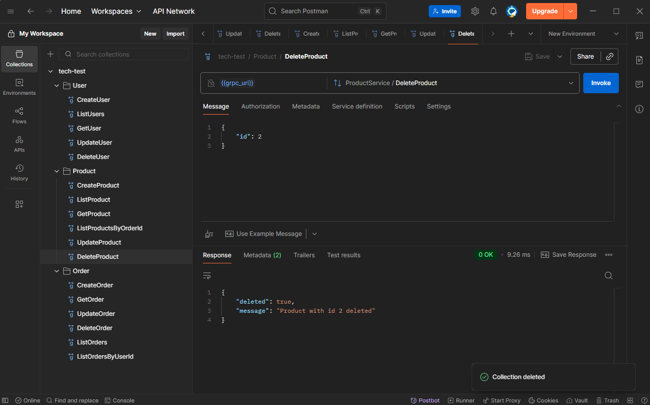The height and width of the screenshot is (405, 650).
Task: Open the settings gear icon
Action: pos(475,11)
